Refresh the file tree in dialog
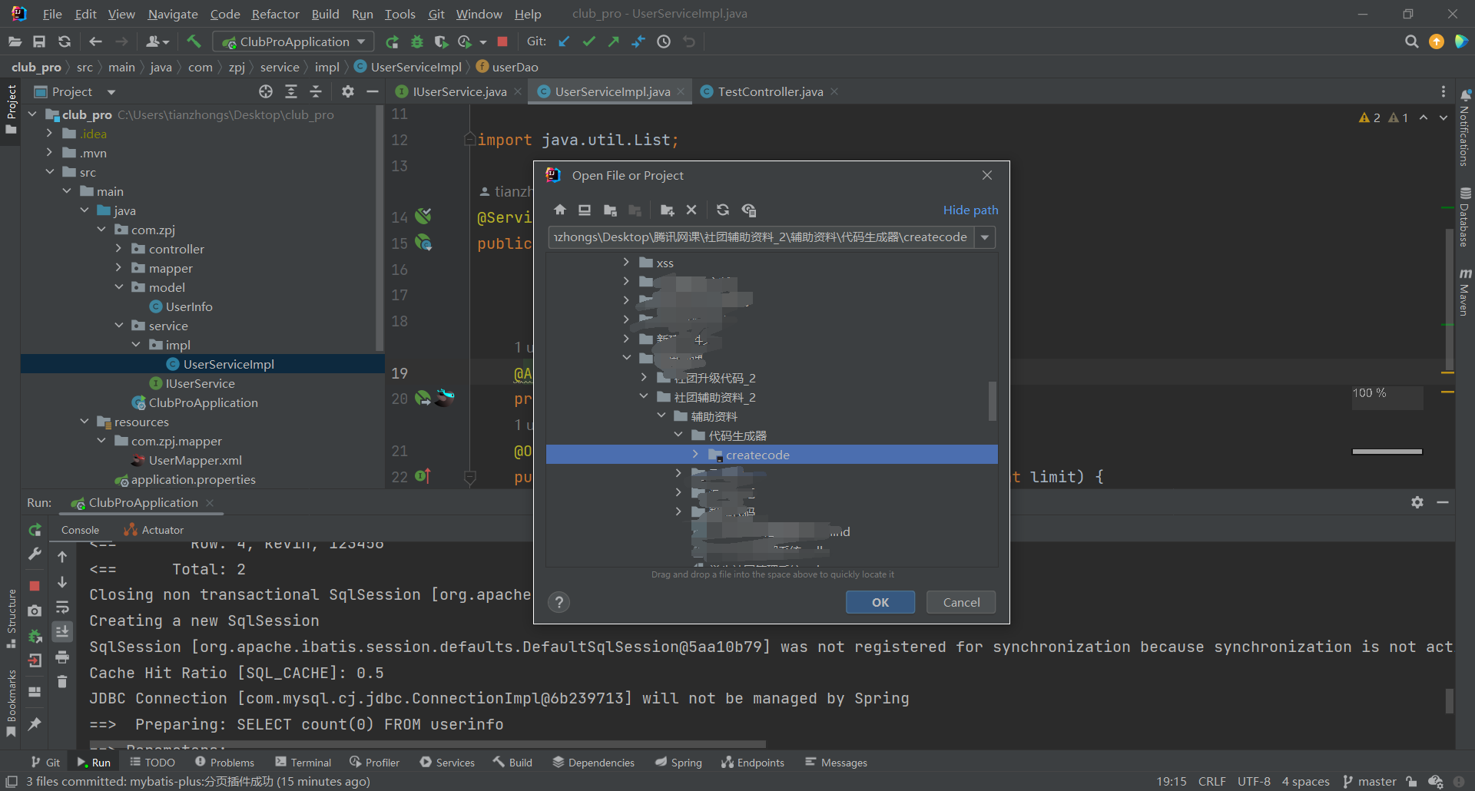 tap(722, 210)
